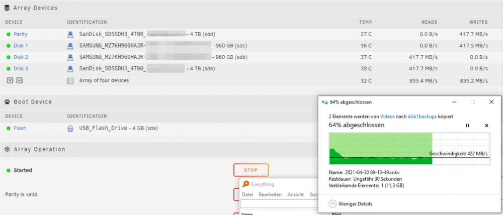Viewport: 503px width, 215px height.
Task: Click the Array Devices section title
Action: click(x=35, y=8)
